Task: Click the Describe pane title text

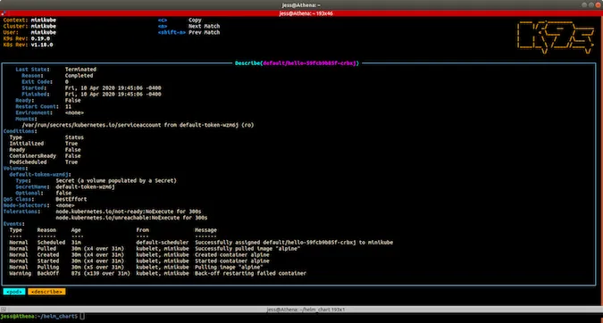Action: [x=297, y=63]
